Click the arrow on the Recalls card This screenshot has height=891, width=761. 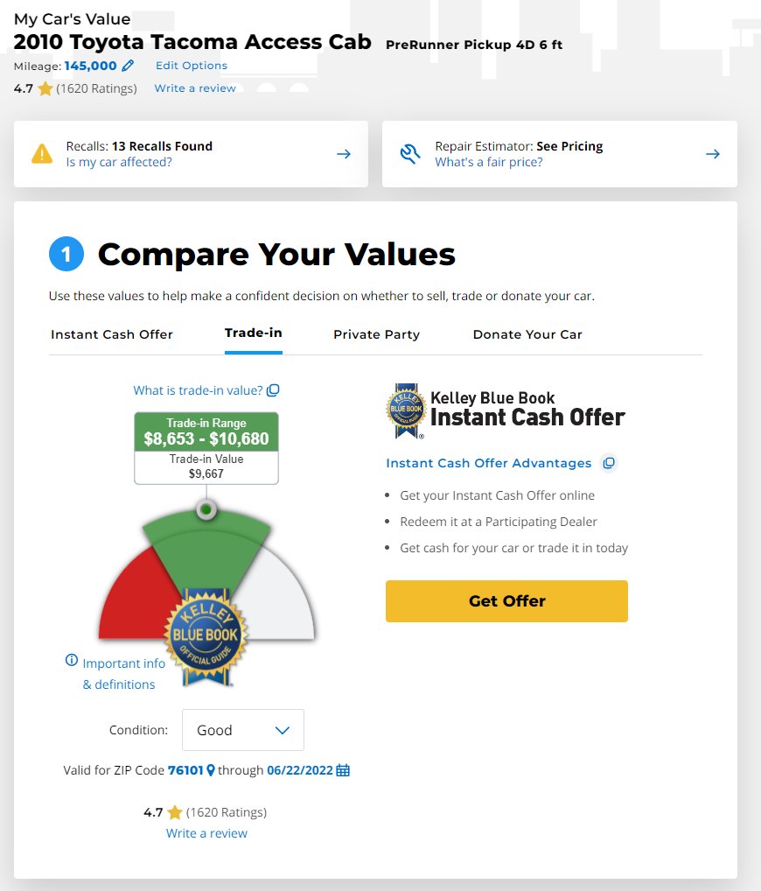coord(344,154)
